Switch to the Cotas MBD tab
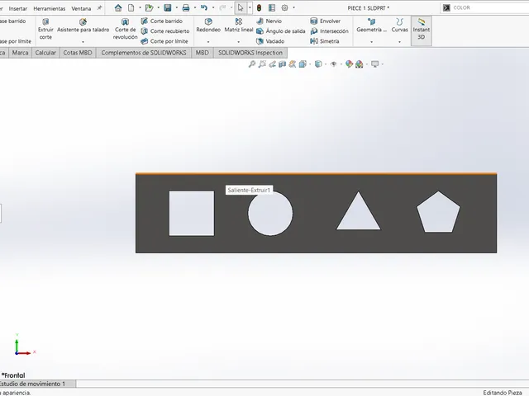This screenshot has width=529, height=396. click(x=78, y=53)
